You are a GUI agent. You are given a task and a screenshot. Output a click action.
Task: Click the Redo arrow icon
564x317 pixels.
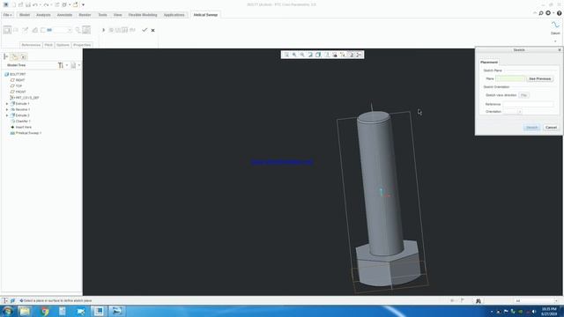46,4
